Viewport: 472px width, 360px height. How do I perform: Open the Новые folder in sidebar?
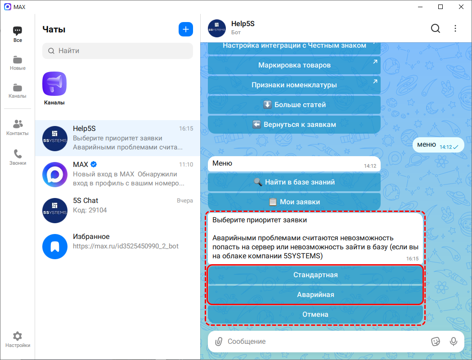click(18, 63)
